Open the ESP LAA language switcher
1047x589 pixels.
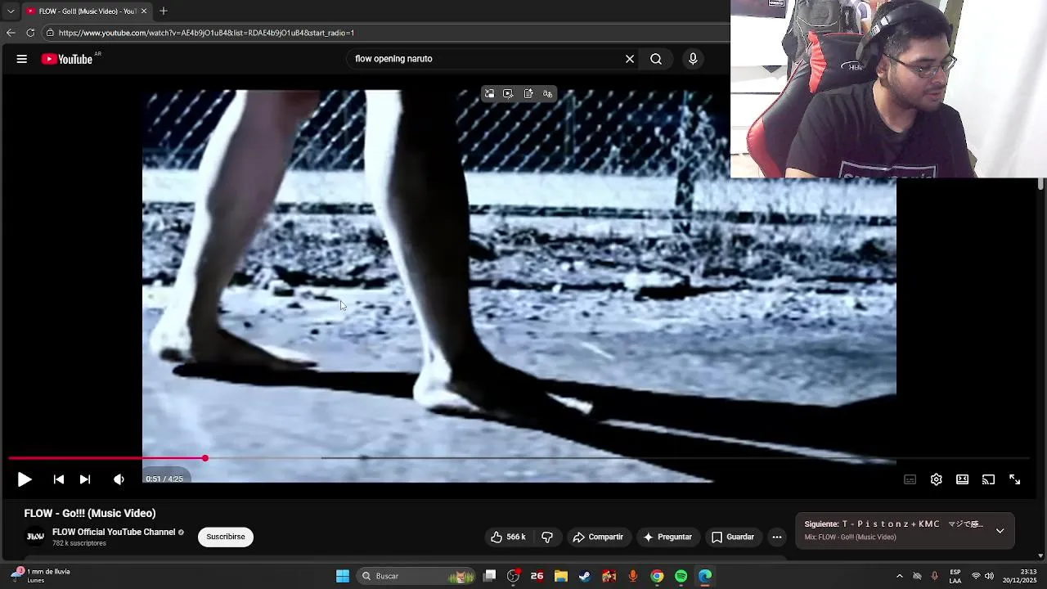(955, 576)
